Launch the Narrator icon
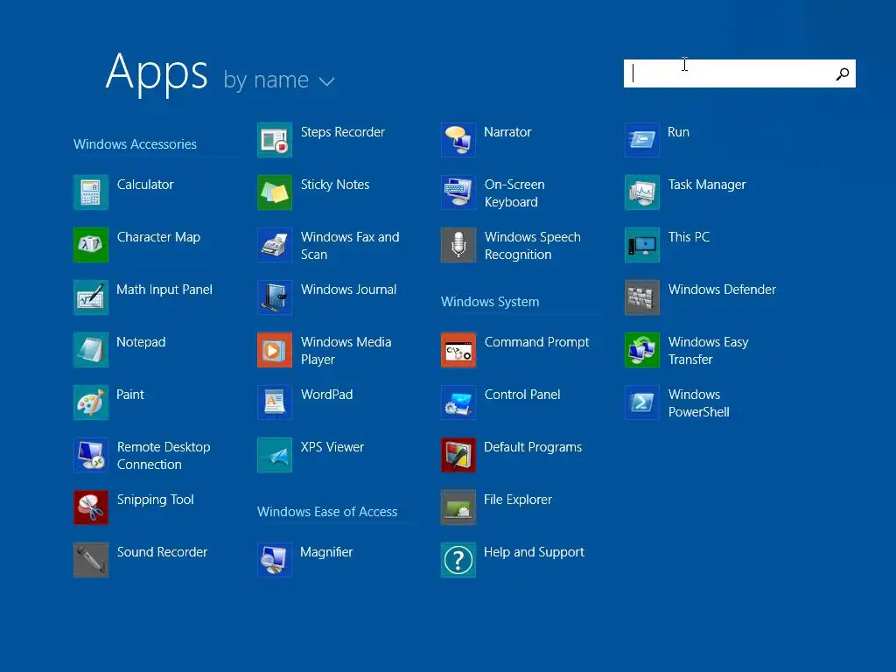 458,140
